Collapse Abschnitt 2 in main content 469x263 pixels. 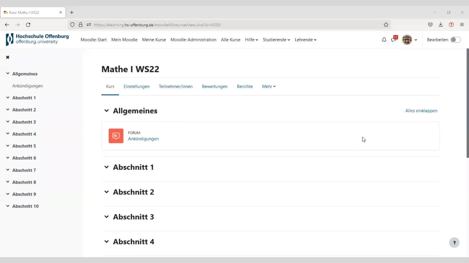pos(106,192)
